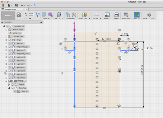Image resolution: width=163 pixels, height=118 pixels.
Task: Collapse the Browser panel with the double arrows
Action: click(2, 22)
